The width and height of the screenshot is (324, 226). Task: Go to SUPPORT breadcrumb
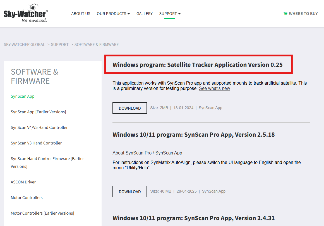coord(60,45)
